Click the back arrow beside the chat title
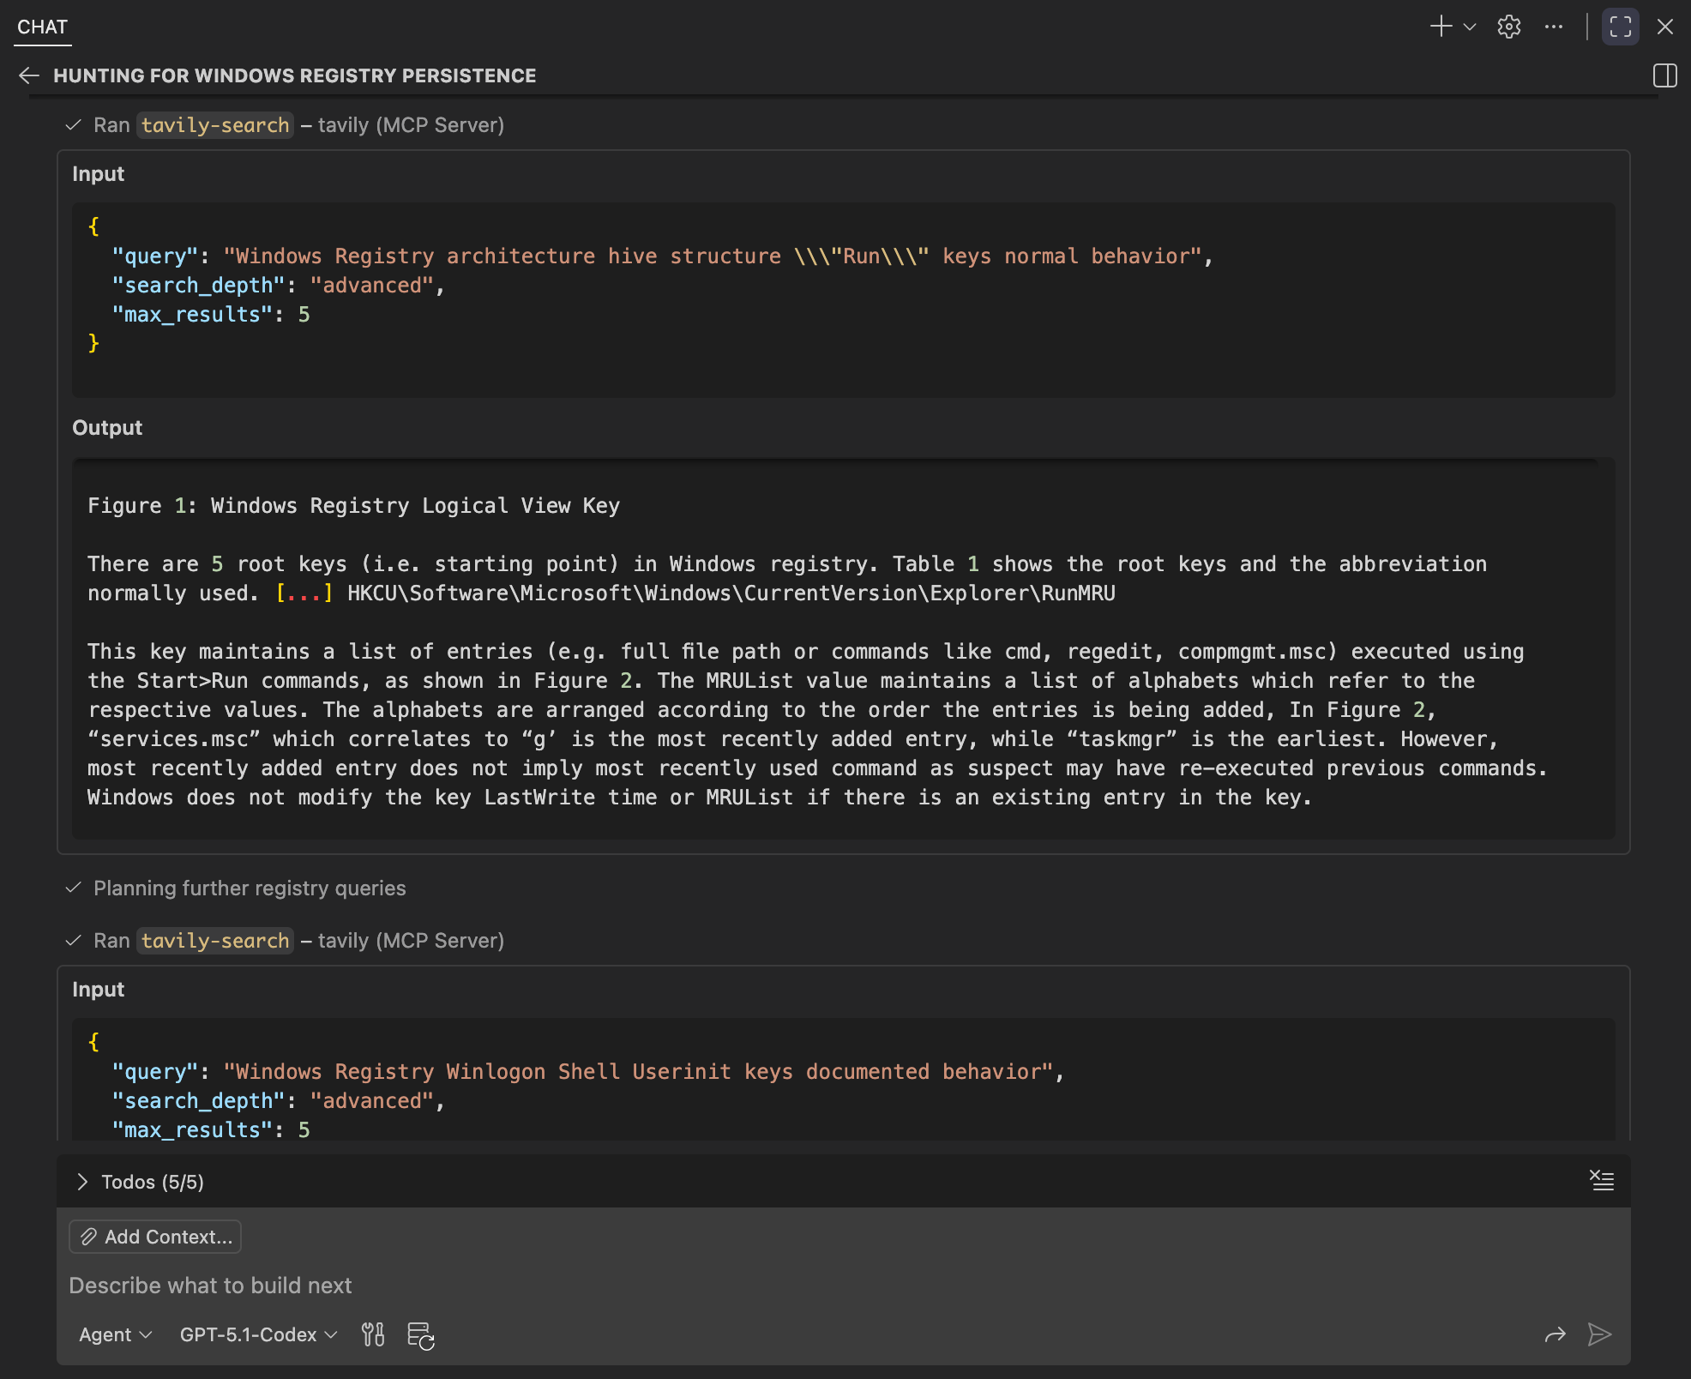This screenshot has width=1691, height=1379. pyautogui.click(x=29, y=75)
